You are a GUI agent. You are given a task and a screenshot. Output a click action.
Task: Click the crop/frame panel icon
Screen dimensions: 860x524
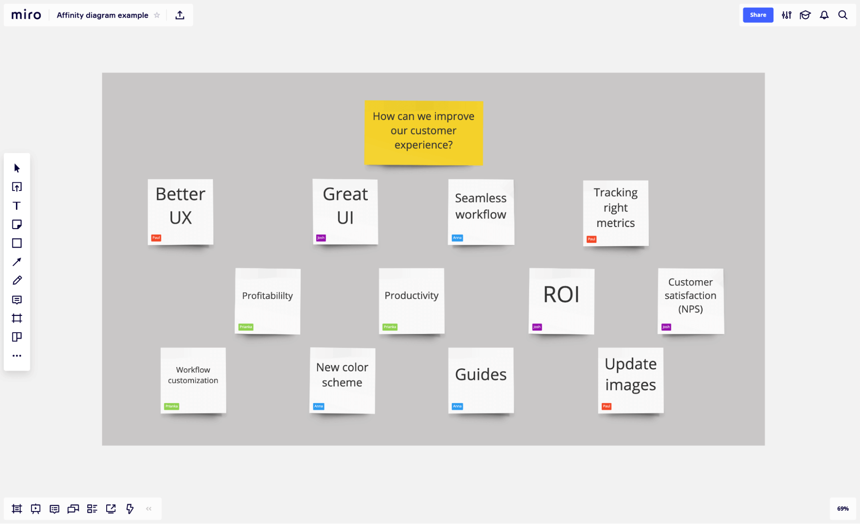[x=17, y=318]
